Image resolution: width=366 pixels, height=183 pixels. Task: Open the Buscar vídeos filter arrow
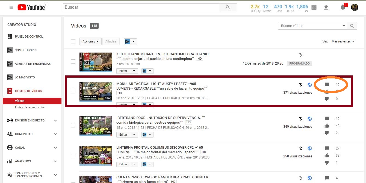point(344,26)
